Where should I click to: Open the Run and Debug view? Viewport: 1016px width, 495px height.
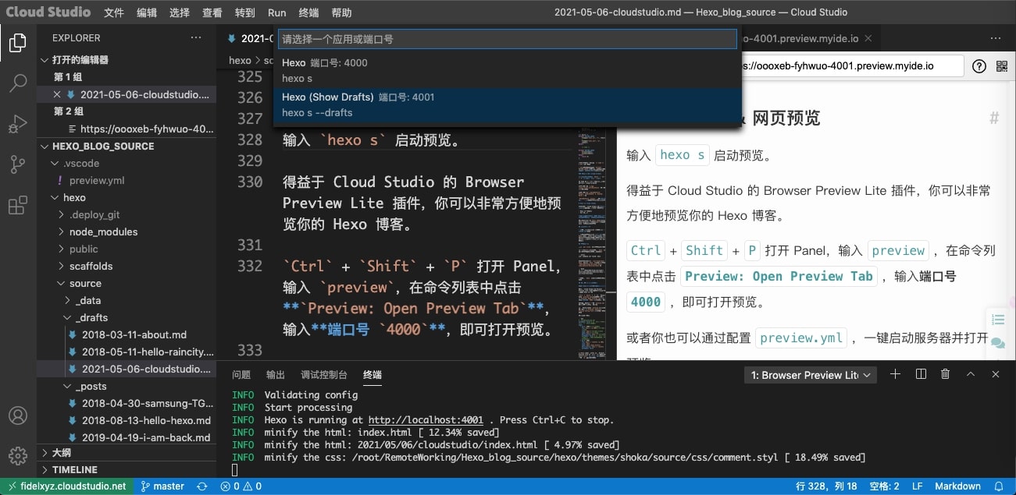coord(17,124)
